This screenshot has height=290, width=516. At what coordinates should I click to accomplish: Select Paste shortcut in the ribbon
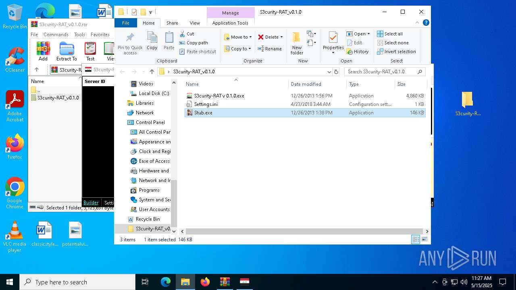pyautogui.click(x=198, y=52)
